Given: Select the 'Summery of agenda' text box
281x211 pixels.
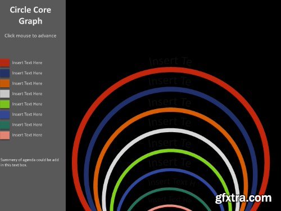Looking at the screenshot, I should [x=29, y=162].
